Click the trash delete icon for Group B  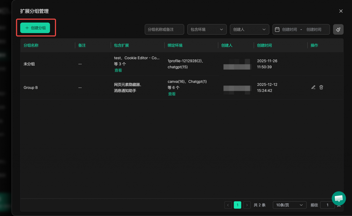click(321, 87)
